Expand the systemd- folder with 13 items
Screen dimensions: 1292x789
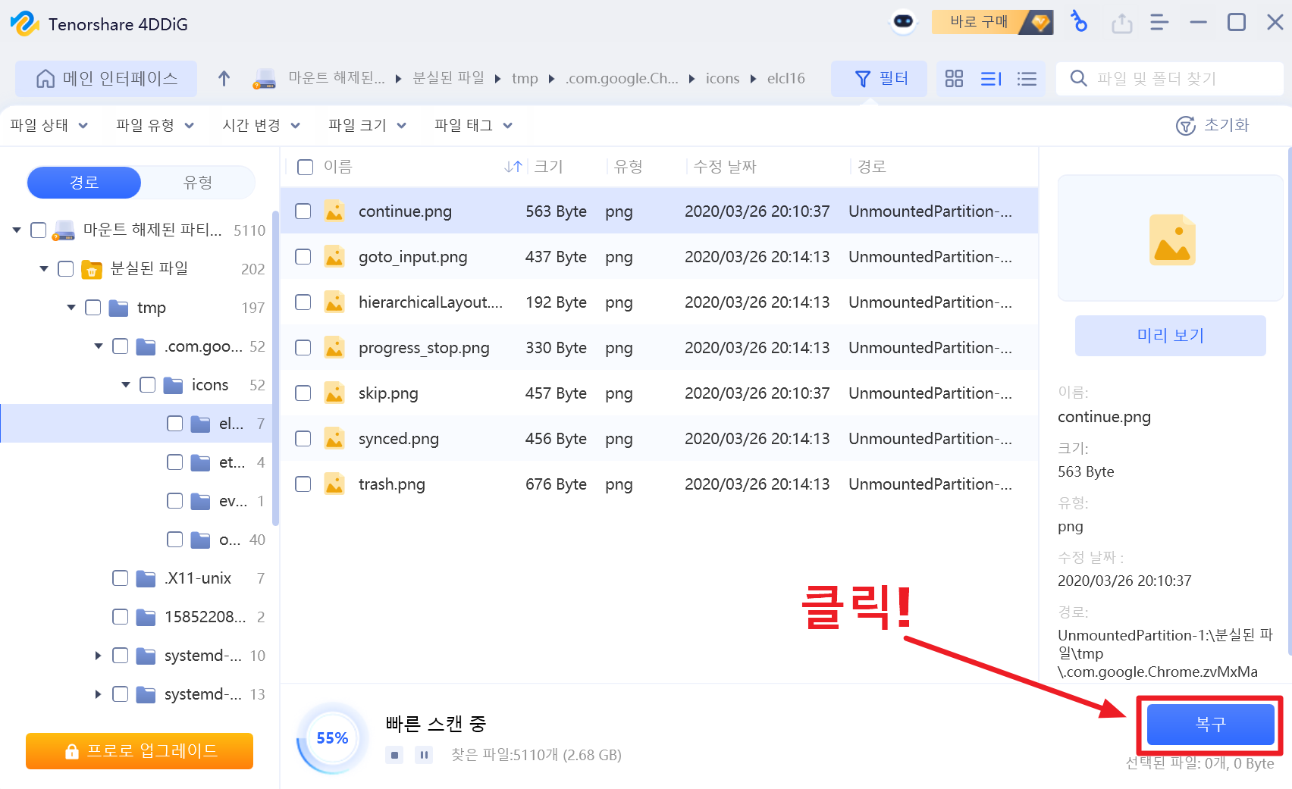click(x=98, y=694)
